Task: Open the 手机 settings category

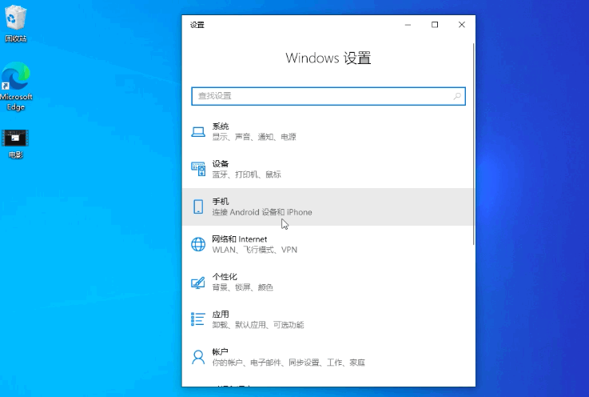Action: (327, 207)
